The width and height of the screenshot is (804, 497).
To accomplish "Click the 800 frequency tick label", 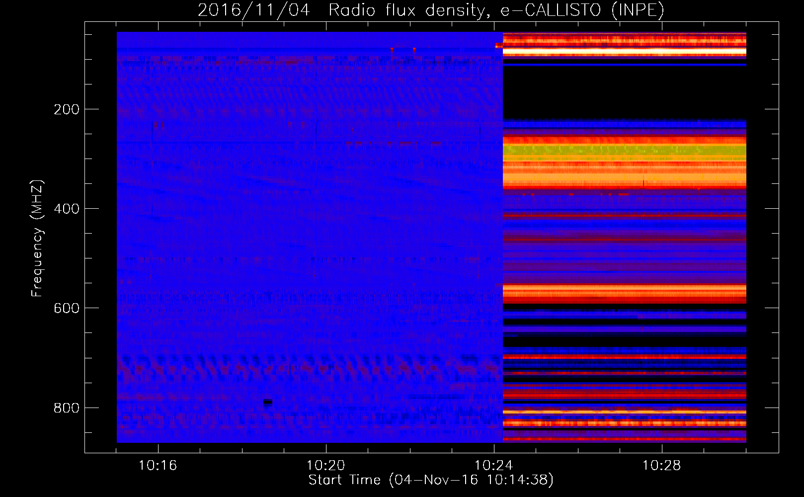I will tap(66, 408).
